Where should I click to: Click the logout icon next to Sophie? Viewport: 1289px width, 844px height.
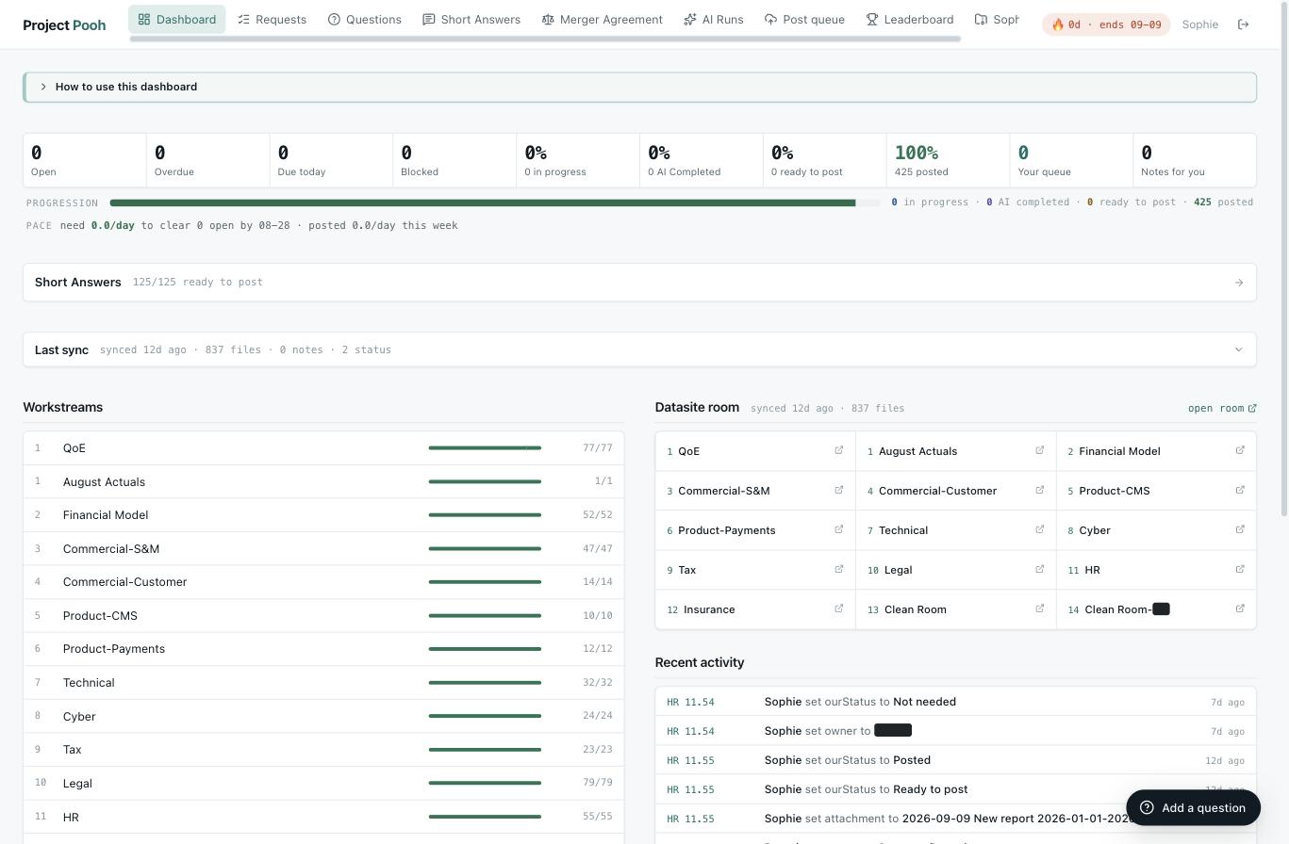coord(1243,24)
